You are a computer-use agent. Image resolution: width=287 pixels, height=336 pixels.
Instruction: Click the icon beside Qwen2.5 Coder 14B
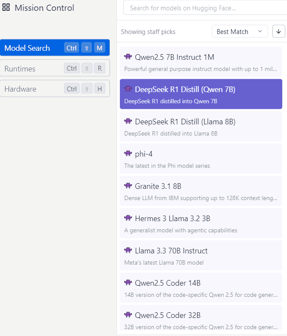(x=128, y=282)
